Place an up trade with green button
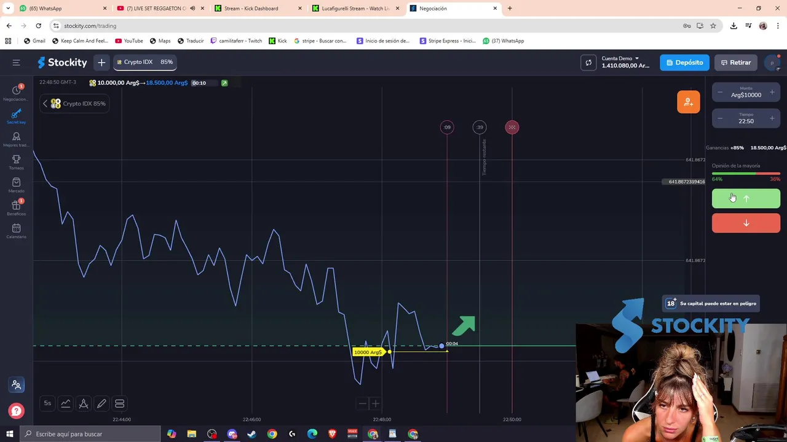787x442 pixels. (x=746, y=198)
